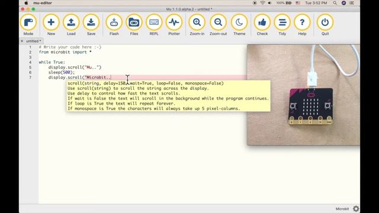The image size is (379, 213).
Task: Click the 'while True:' code line
Action: pos(52,62)
